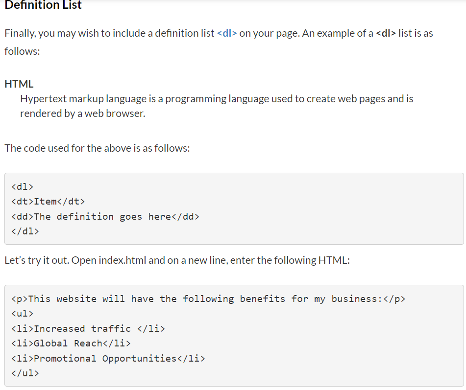Click the 'The definition goes here' code line

pos(105,216)
